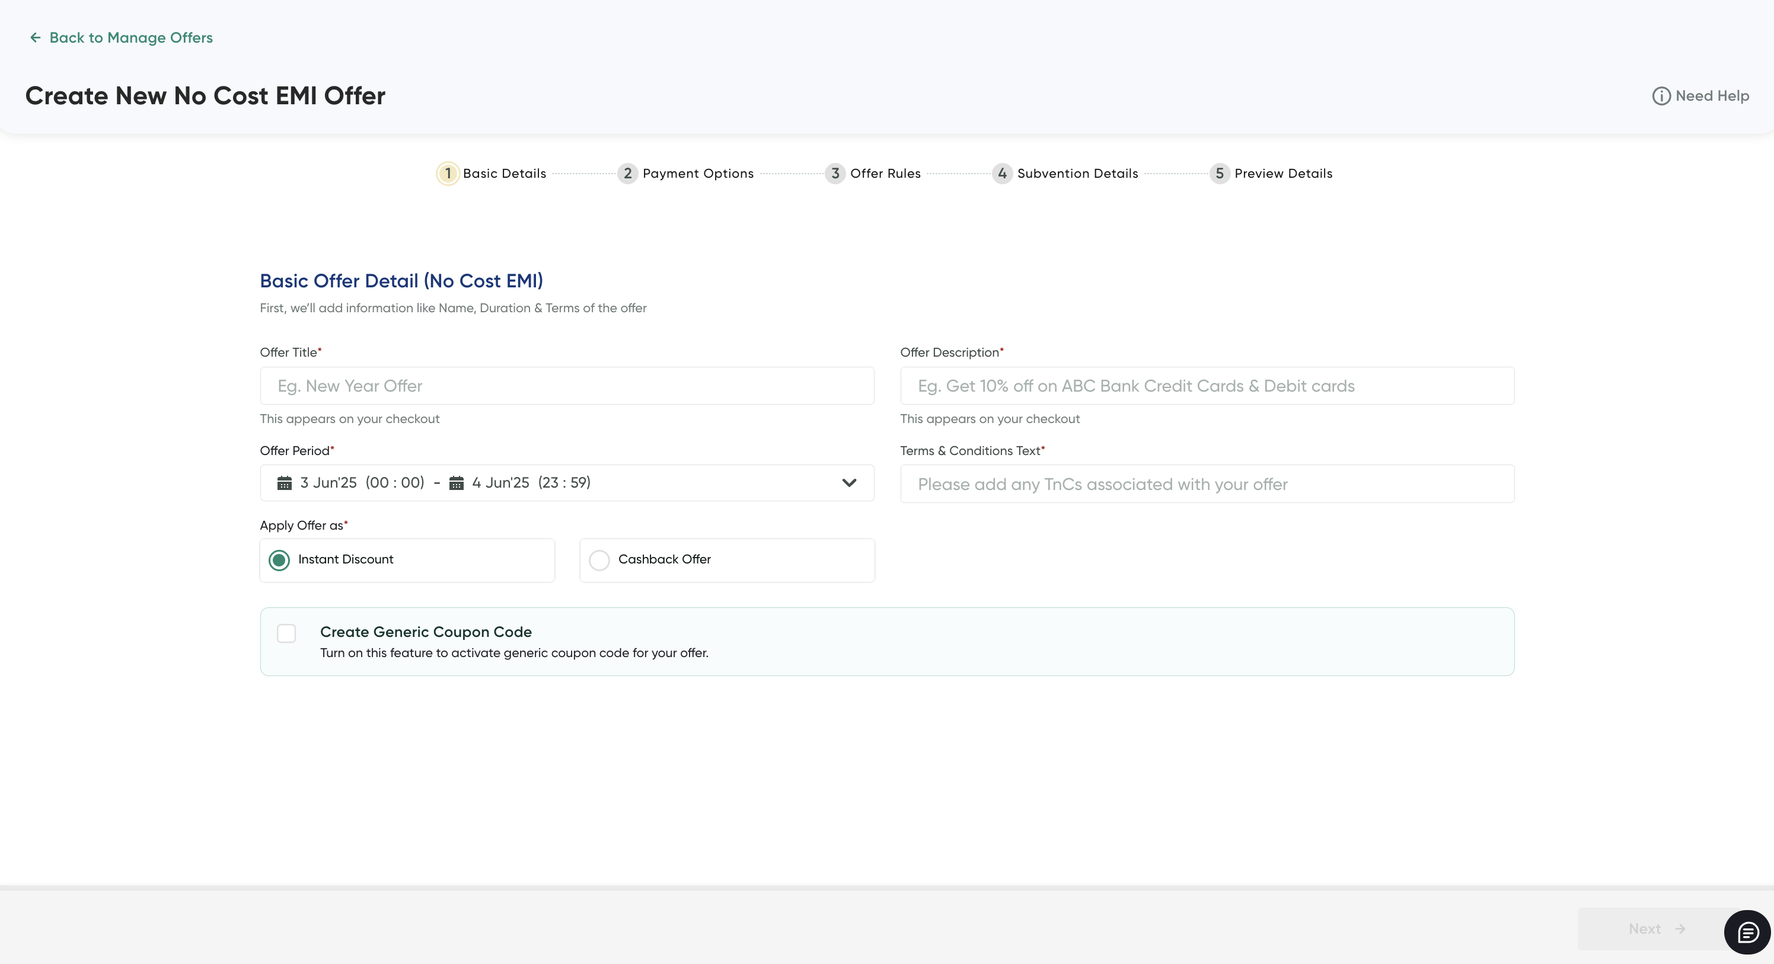This screenshot has width=1774, height=964.
Task: Click 'Turn on this feature' coupon description text
Action: click(x=513, y=653)
